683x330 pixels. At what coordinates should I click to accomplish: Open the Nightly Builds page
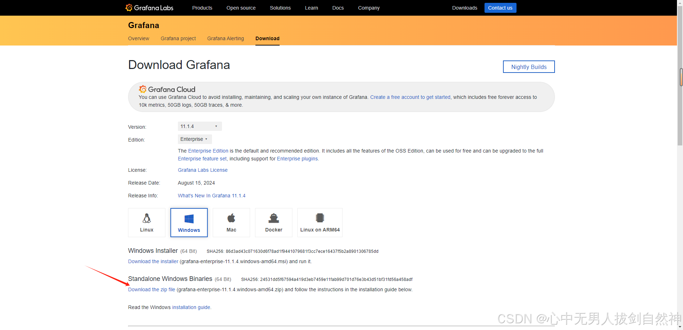pyautogui.click(x=529, y=66)
